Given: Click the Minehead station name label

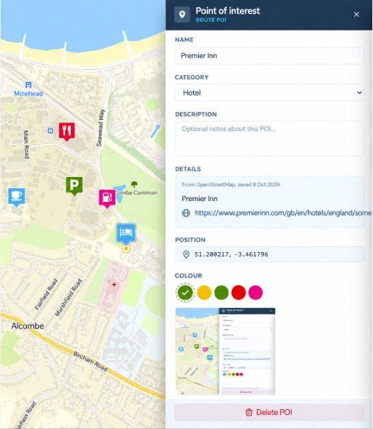Looking at the screenshot, I should click(x=28, y=93).
